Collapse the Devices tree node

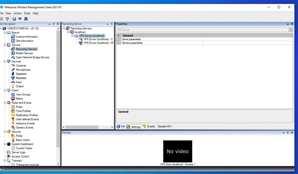click(4, 61)
